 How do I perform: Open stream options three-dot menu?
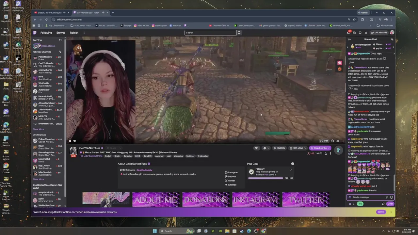coord(330,153)
